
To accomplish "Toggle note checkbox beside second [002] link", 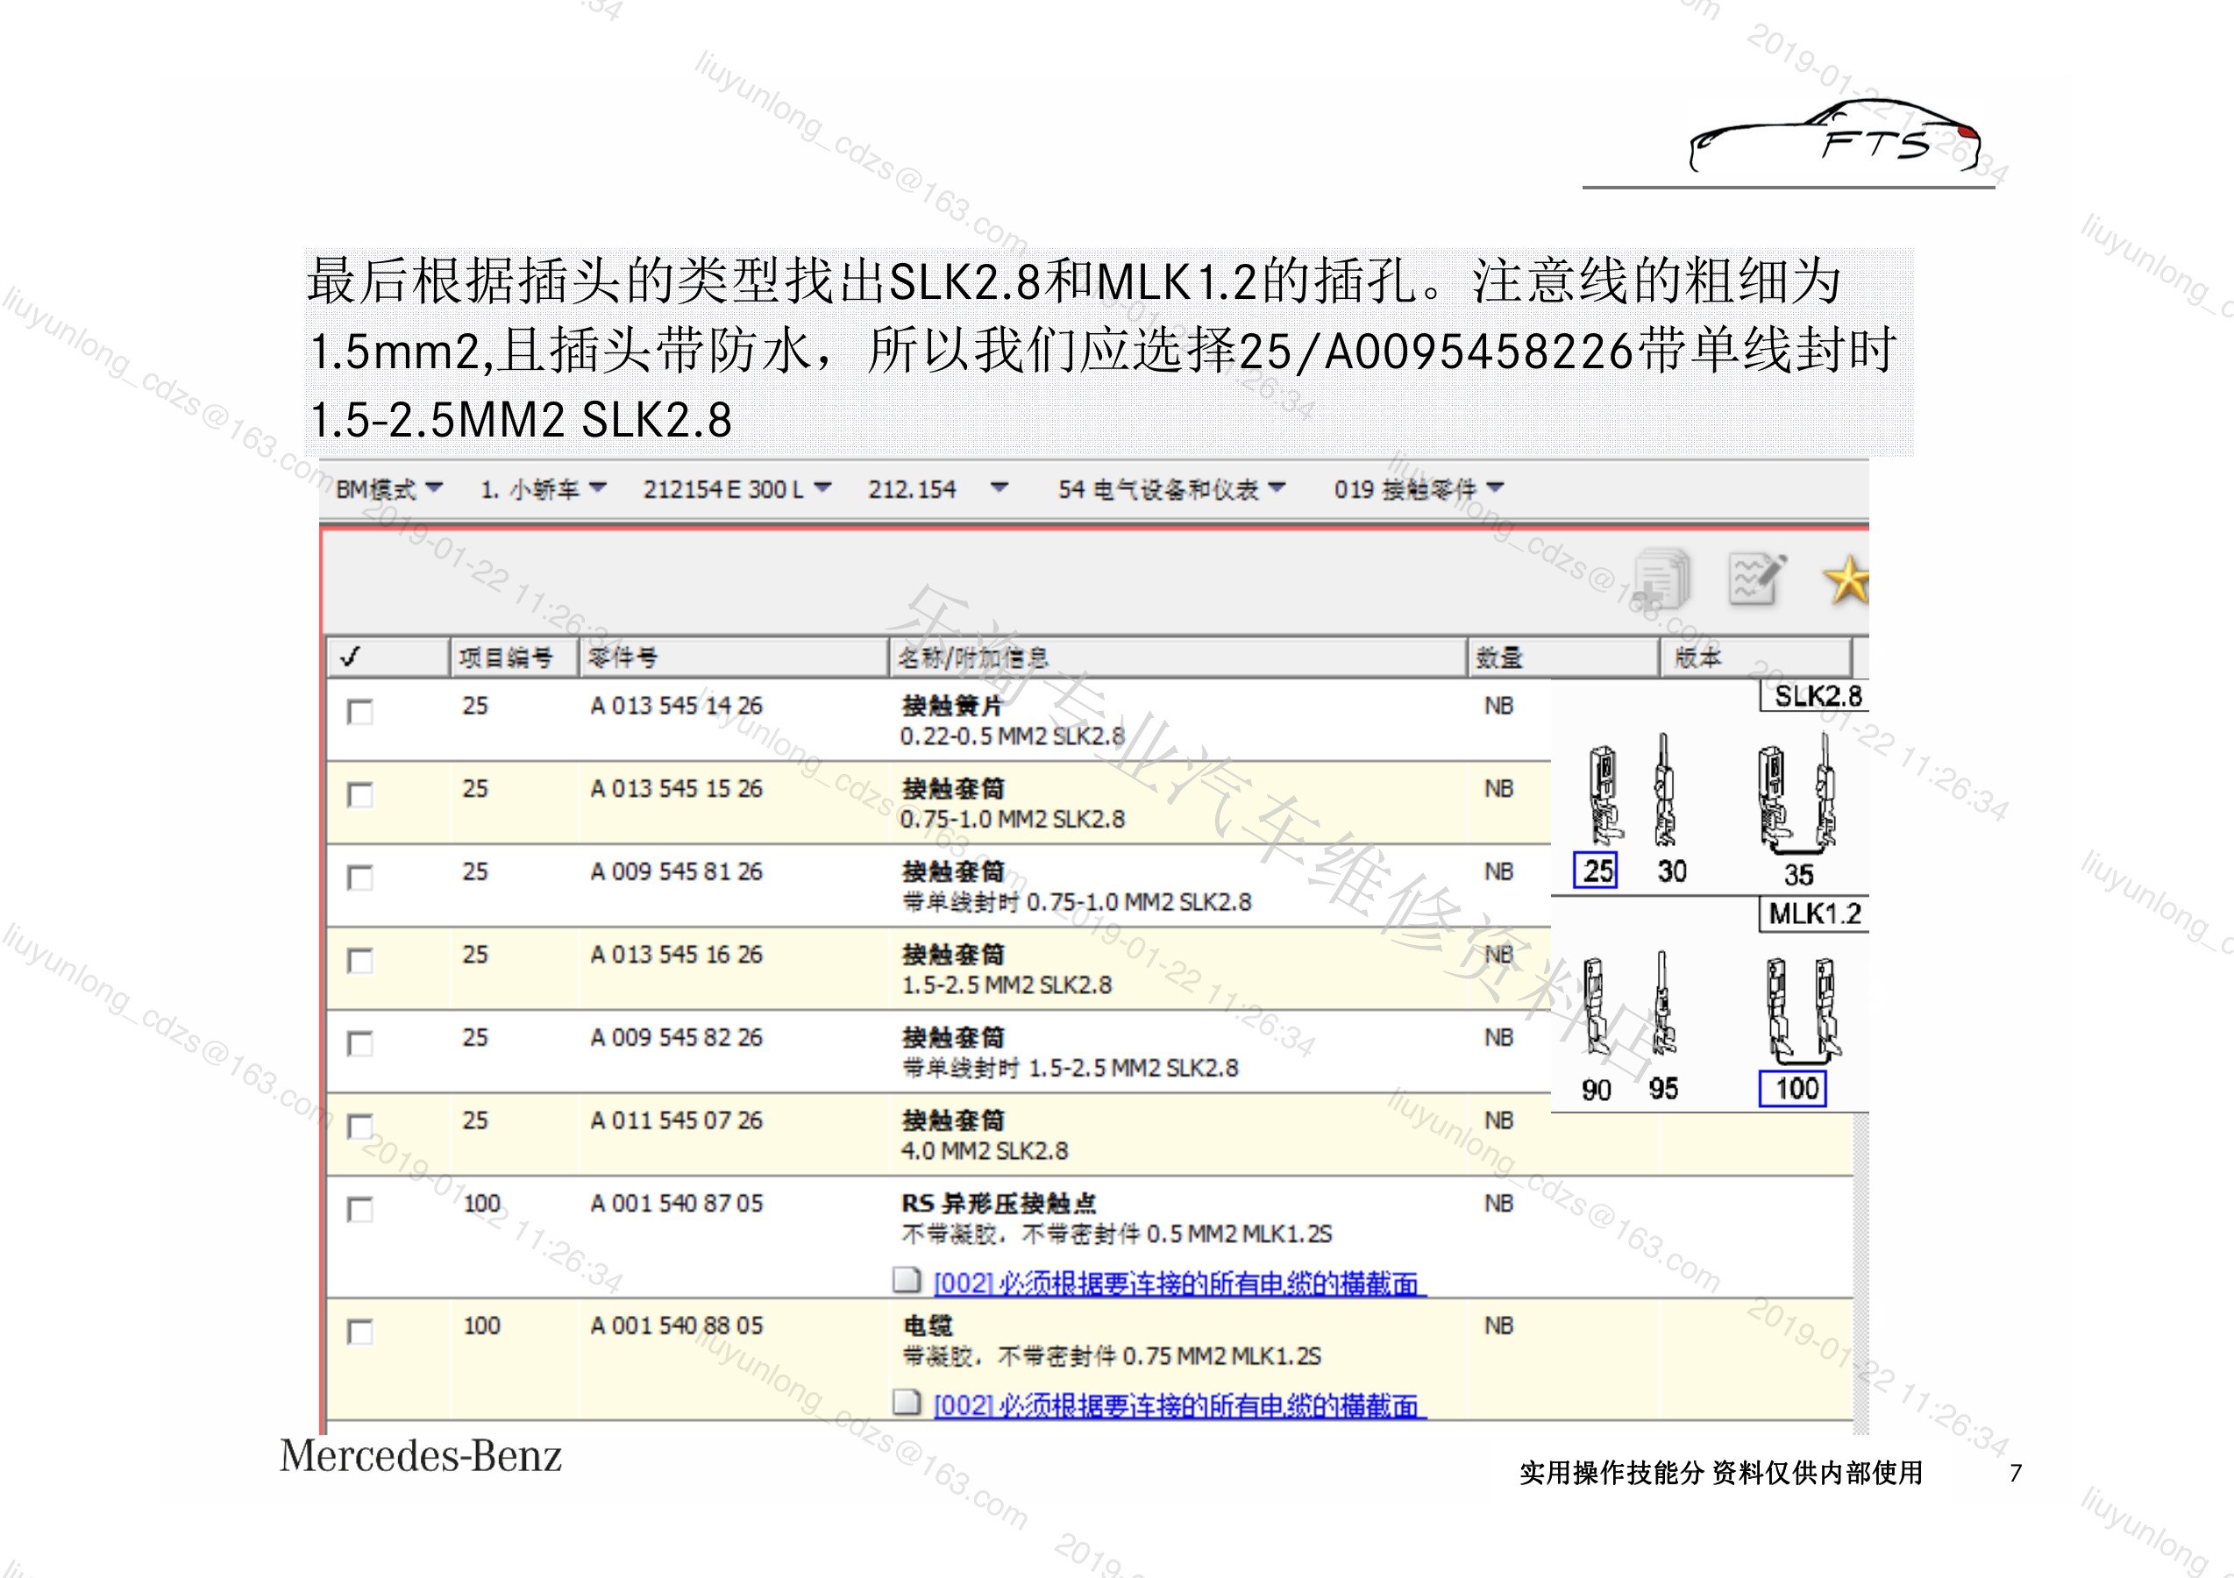I will (x=906, y=1402).
